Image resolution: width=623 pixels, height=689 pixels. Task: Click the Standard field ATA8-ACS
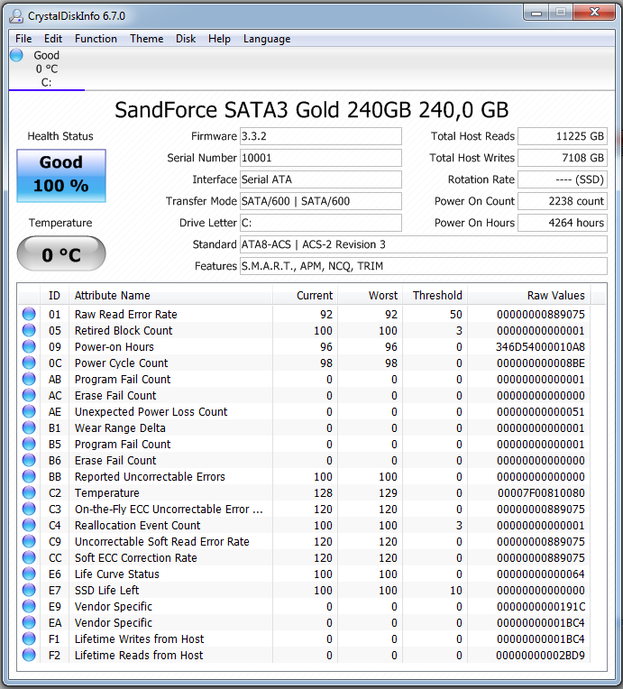[x=424, y=244]
